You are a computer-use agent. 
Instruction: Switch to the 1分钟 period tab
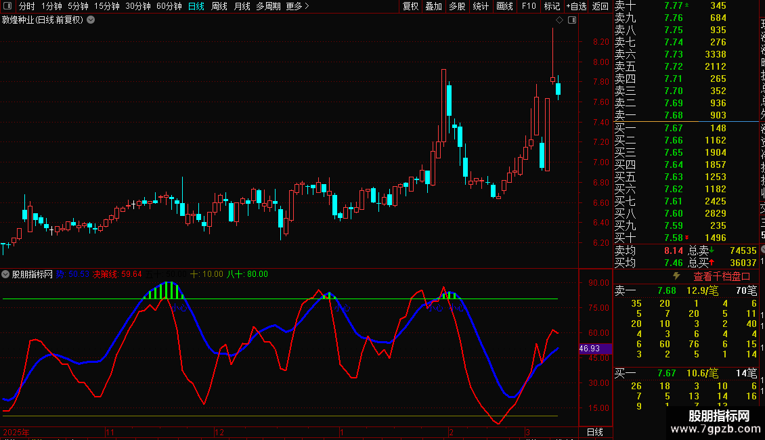point(51,6)
